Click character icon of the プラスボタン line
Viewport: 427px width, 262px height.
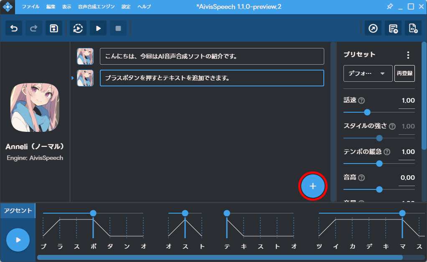(x=85, y=78)
